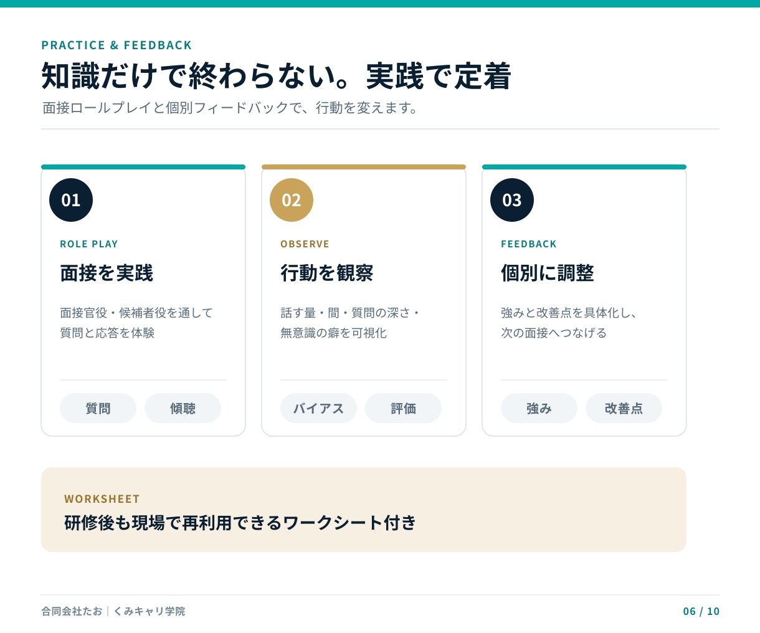
Task: Click the text 質問と応答を体験
Action: [x=107, y=333]
